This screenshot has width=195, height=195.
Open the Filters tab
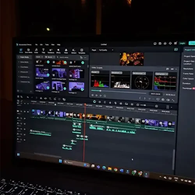[x=66, y=51]
